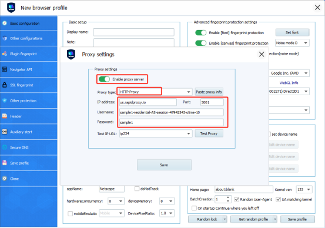Click the Header sidebar icon
The image size is (325, 228).
(x=5, y=116)
